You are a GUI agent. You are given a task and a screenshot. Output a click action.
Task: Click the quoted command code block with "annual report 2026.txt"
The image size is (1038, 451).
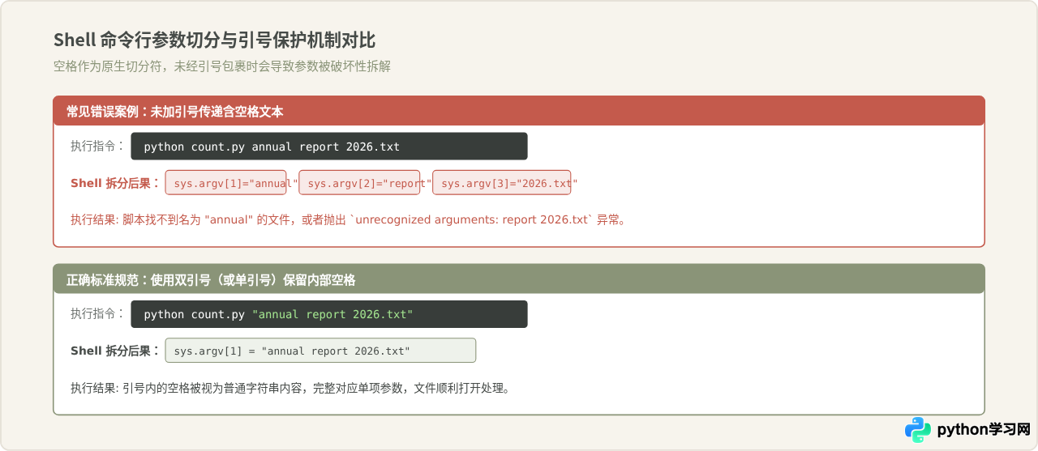click(x=329, y=314)
